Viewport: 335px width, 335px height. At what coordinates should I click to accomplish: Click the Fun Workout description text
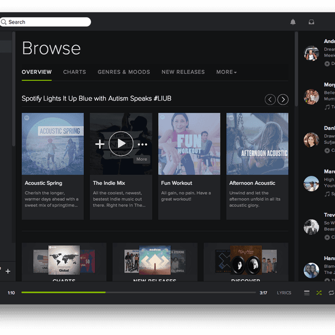pyautogui.click(x=186, y=196)
